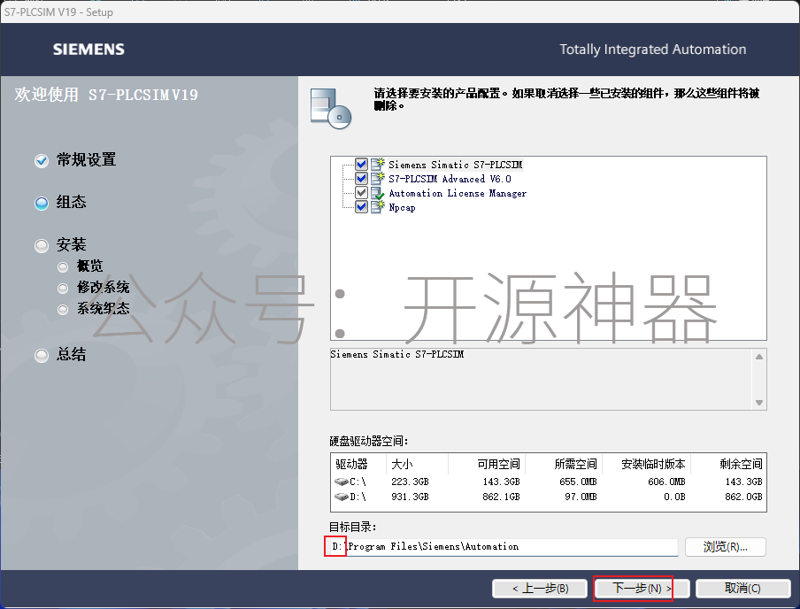
Task: Click the step bullet next to 安装
Action: 42,246
